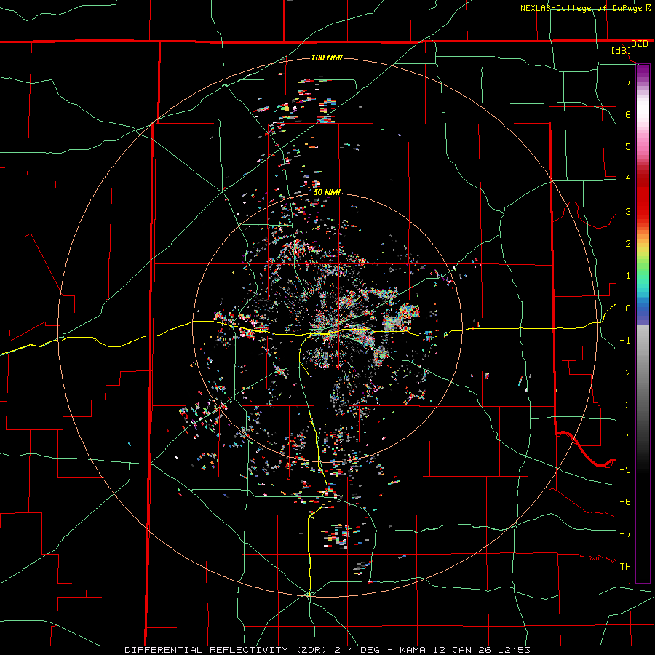Click the '50 NMI' range ring label
The height and width of the screenshot is (655, 655).
(x=327, y=193)
